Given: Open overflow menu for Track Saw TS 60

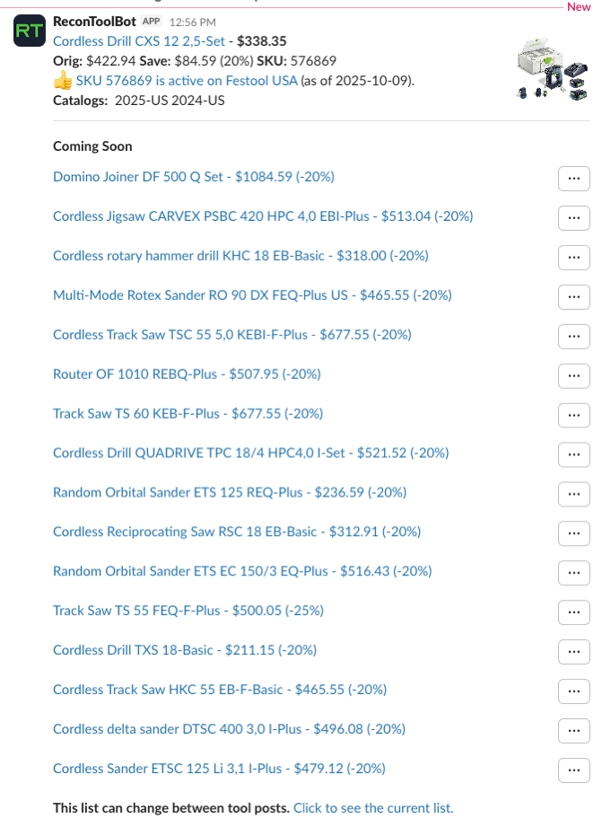Looking at the screenshot, I should tap(573, 415).
